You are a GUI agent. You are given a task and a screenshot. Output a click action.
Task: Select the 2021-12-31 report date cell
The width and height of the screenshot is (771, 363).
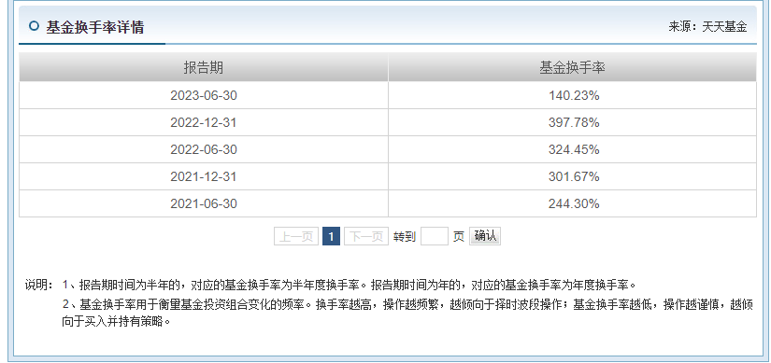[204, 176]
